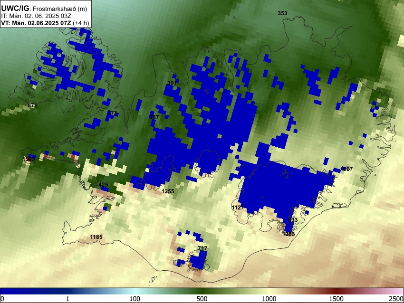Click the color scale tick label 1

click(x=67, y=299)
